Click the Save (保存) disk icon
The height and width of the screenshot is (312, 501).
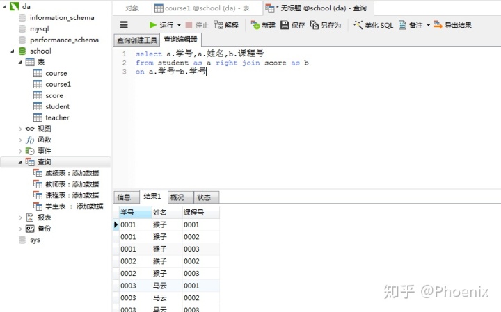point(285,25)
